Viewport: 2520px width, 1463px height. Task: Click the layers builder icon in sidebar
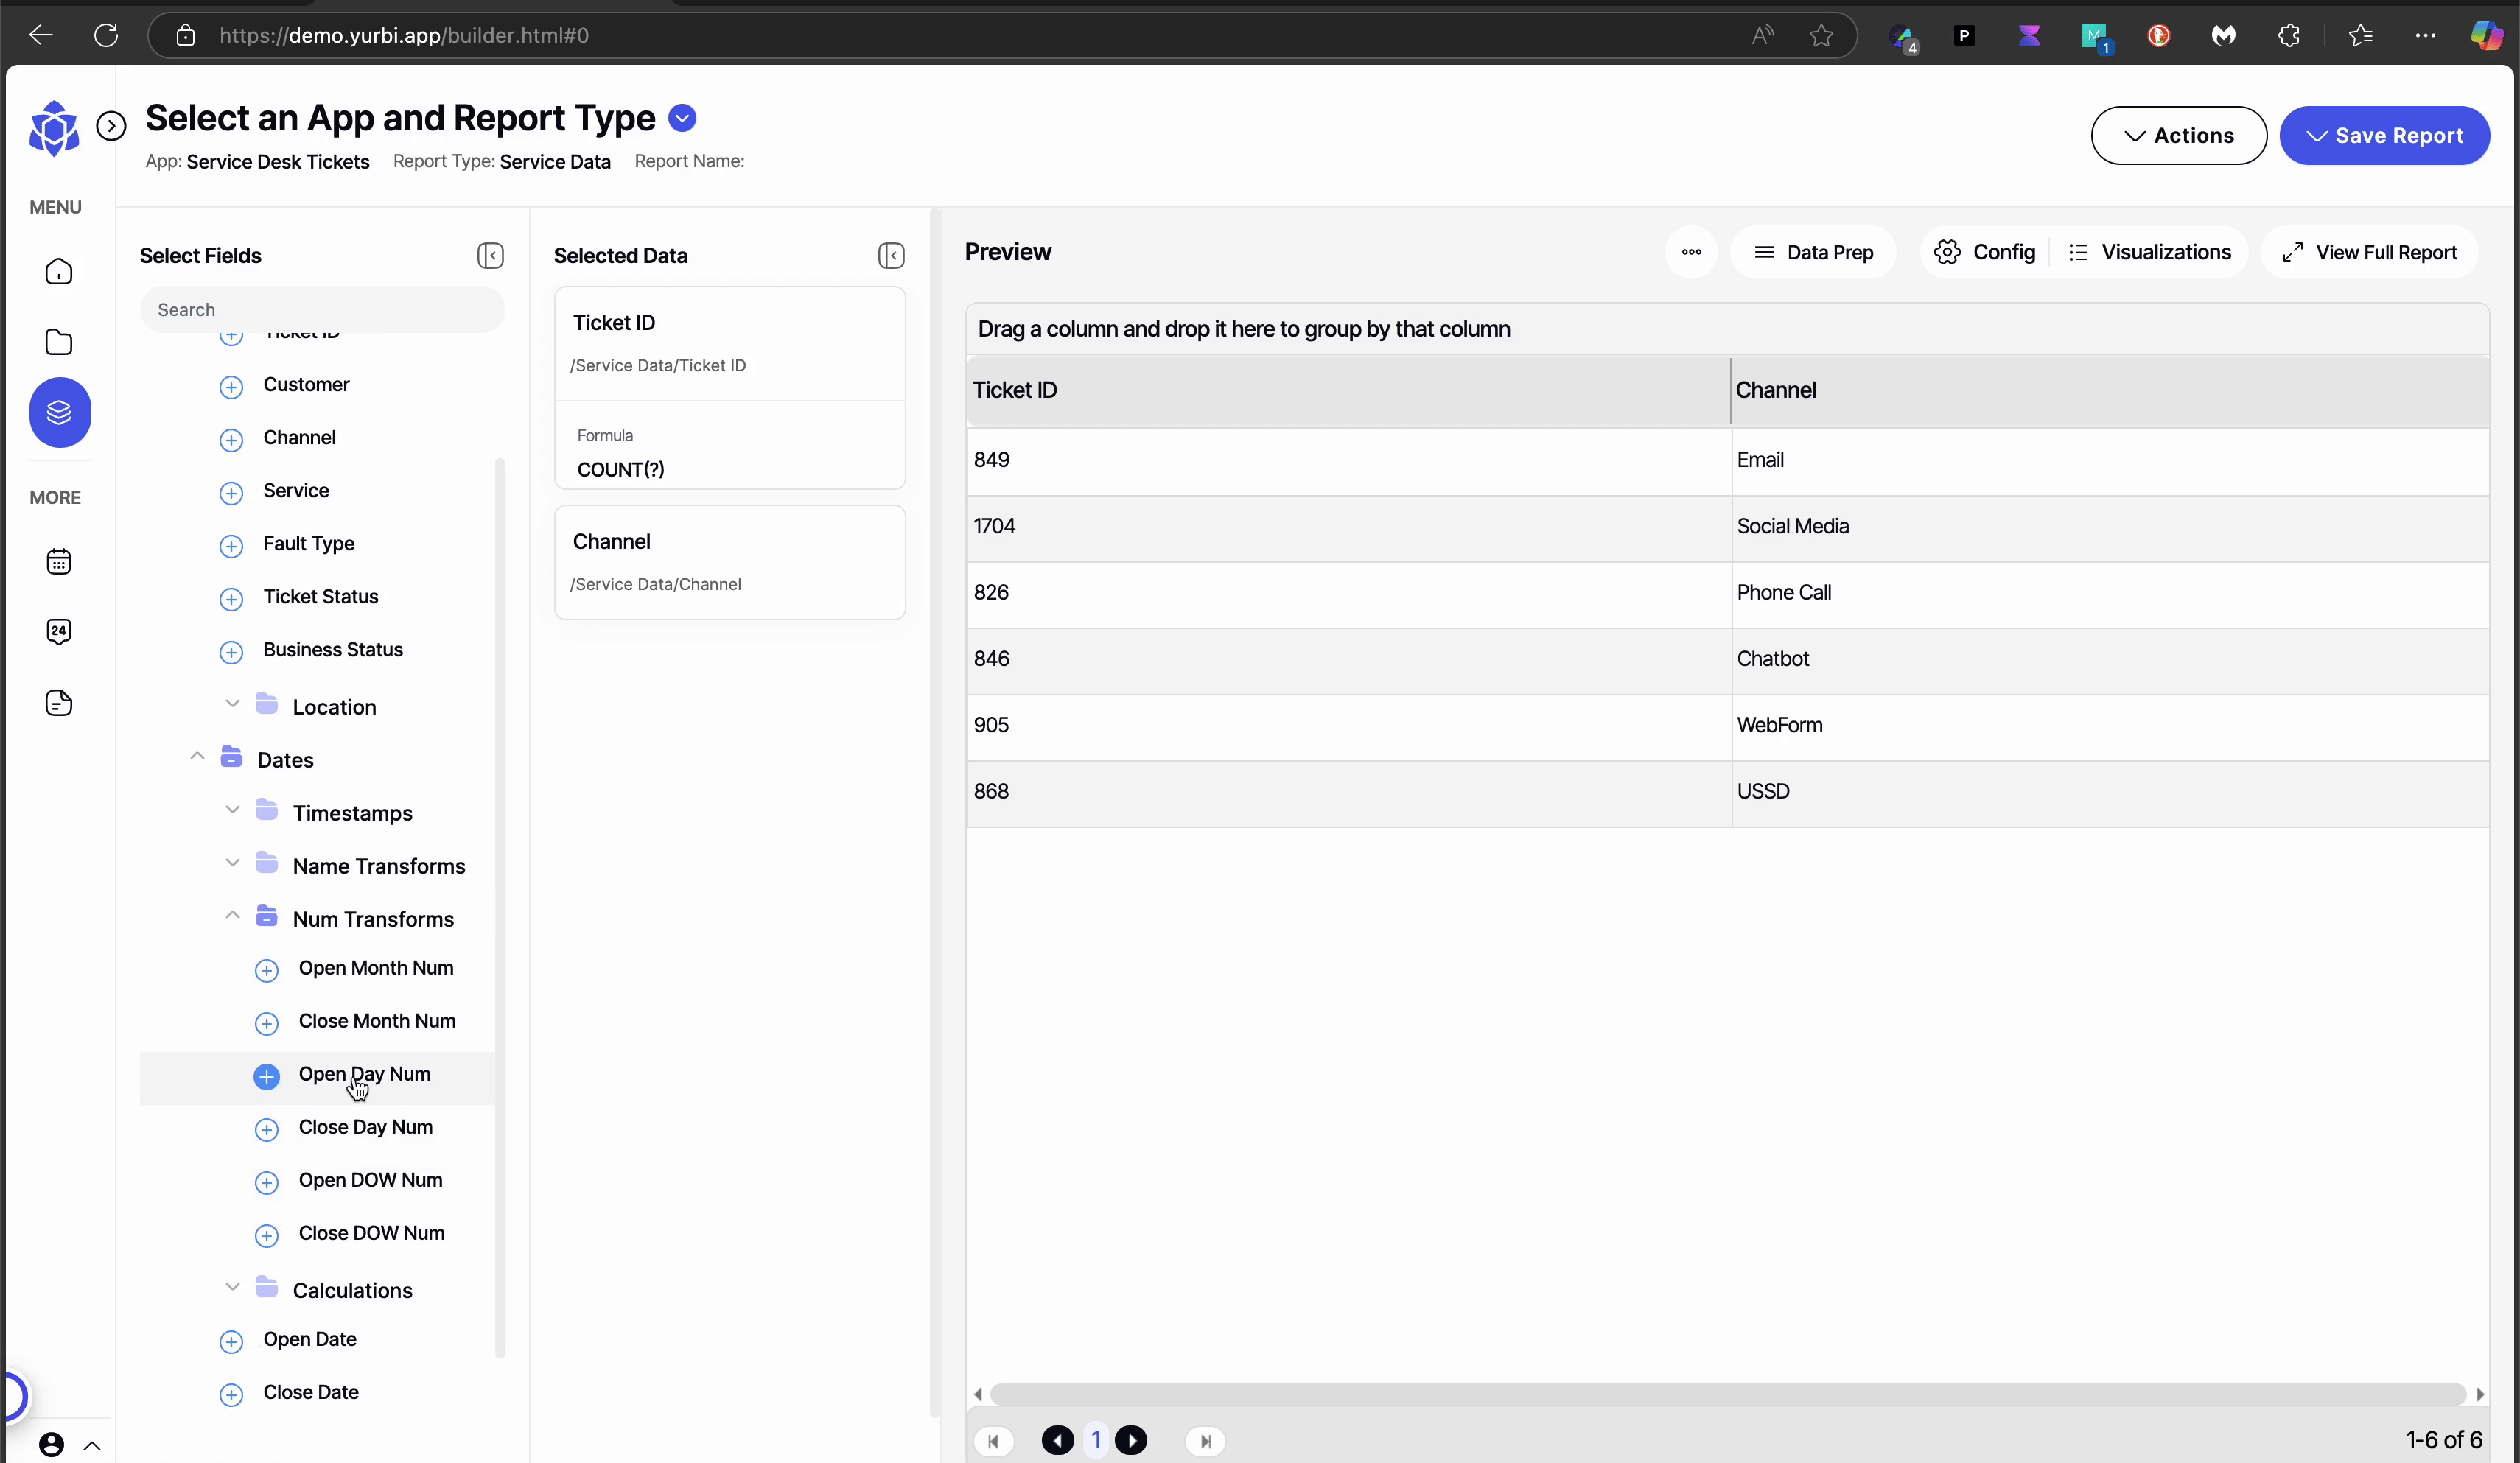point(59,412)
